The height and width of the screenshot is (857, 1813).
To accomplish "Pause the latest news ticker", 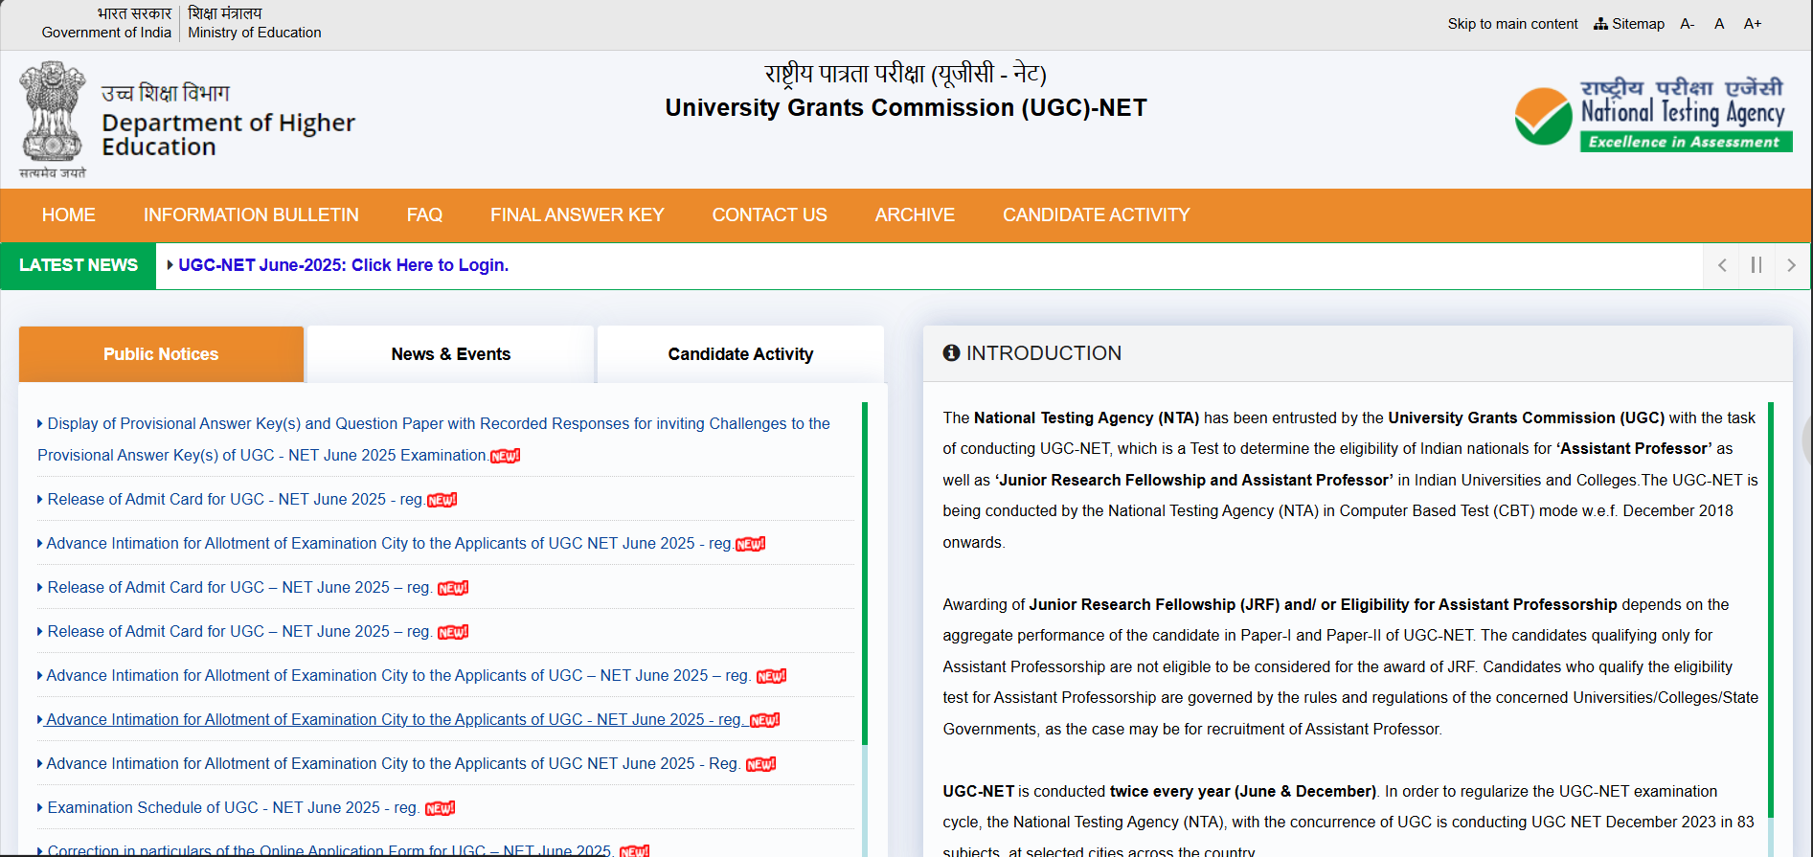I will (1756, 265).
